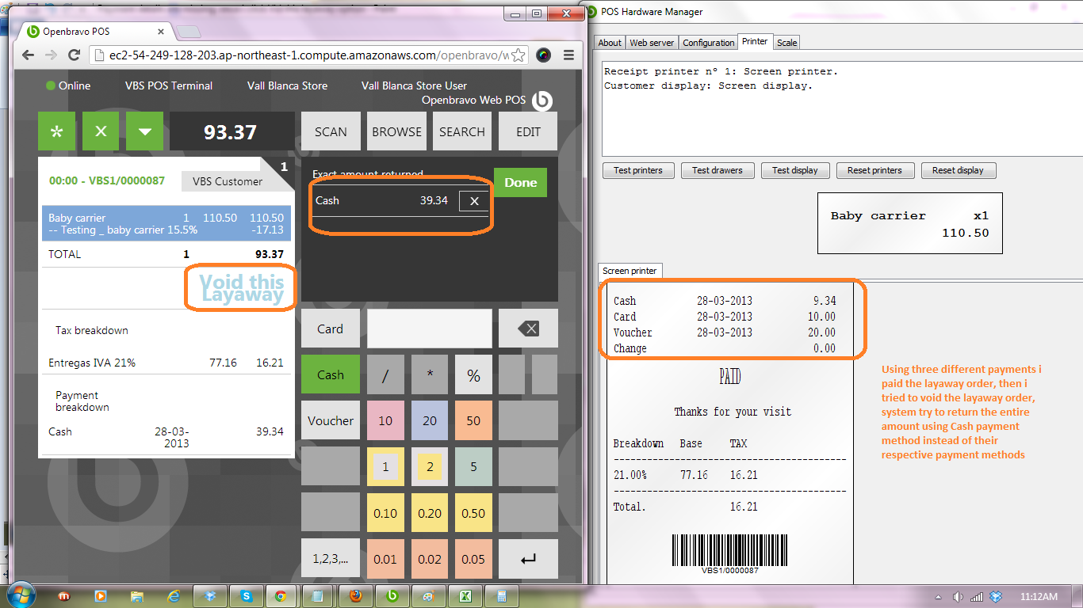Click the VBS Customer button

point(228,181)
